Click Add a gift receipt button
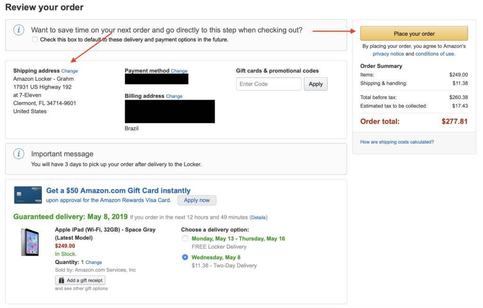Image resolution: width=483 pixels, height=308 pixels. pyautogui.click(x=80, y=280)
